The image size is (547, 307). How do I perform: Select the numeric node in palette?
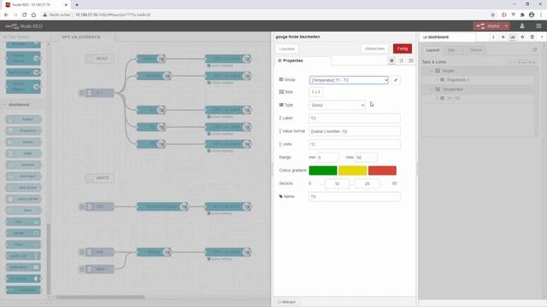coord(23,165)
